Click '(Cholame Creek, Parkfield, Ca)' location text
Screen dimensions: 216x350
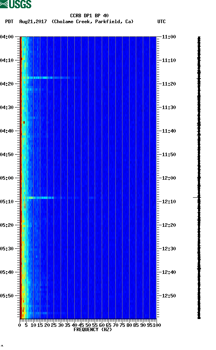[92, 22]
